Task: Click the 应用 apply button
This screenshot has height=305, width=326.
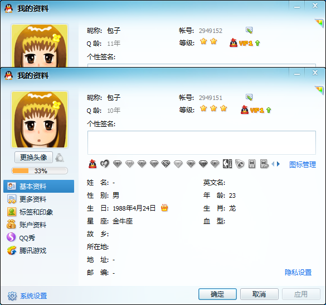Action: click(x=301, y=294)
